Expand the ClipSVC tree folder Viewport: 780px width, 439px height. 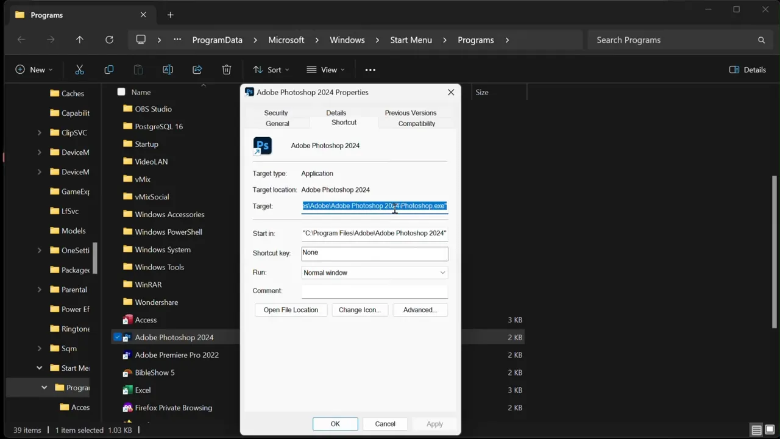point(40,133)
